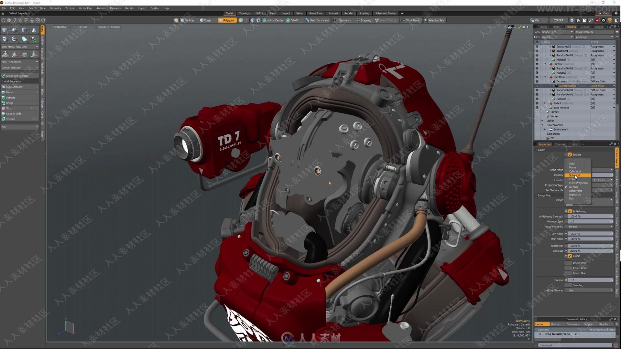Image resolution: width=621 pixels, height=349 pixels.
Task: Open the Geometry menu in menu bar
Action: click(x=55, y=8)
